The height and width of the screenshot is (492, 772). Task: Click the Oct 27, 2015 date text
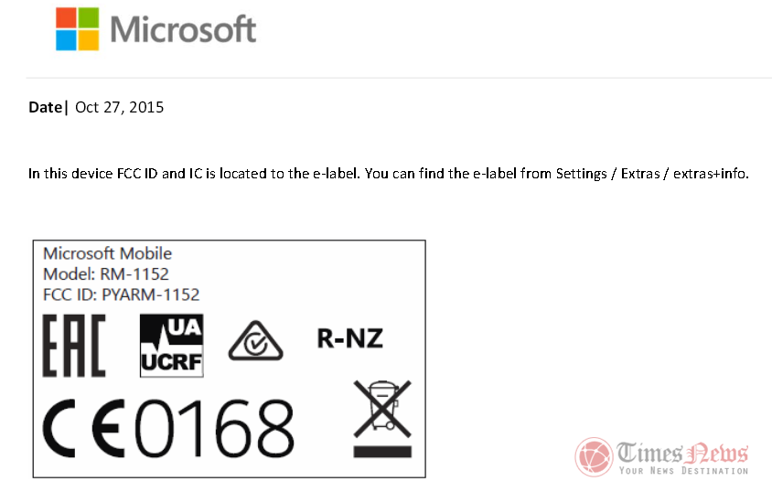click(x=119, y=107)
